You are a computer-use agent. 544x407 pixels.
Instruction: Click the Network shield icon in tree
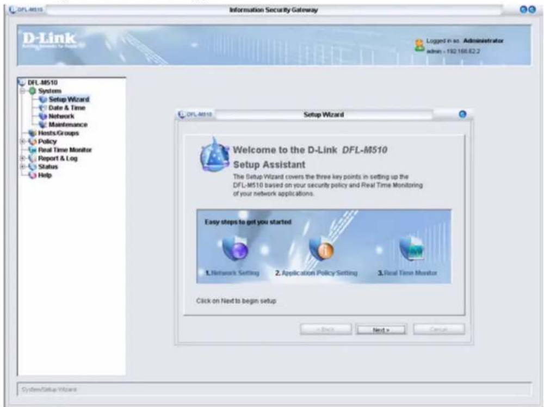tap(43, 116)
